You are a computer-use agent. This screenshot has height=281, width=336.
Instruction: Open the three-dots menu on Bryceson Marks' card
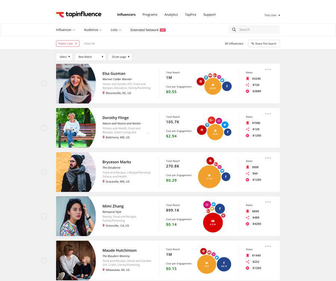click(x=268, y=158)
